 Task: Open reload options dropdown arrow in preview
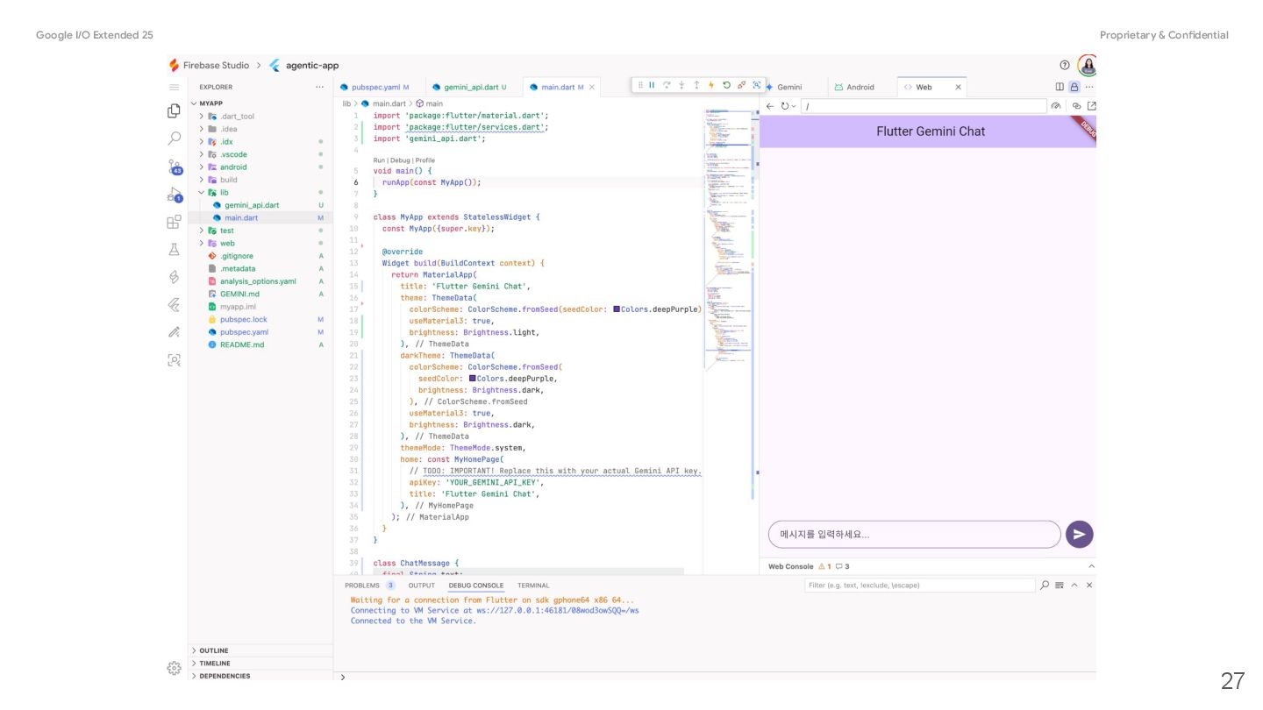[794, 106]
